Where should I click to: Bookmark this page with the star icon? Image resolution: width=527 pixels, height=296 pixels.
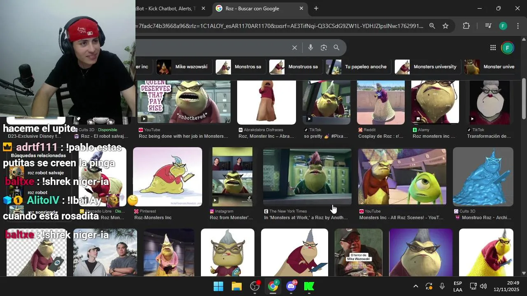(445, 26)
